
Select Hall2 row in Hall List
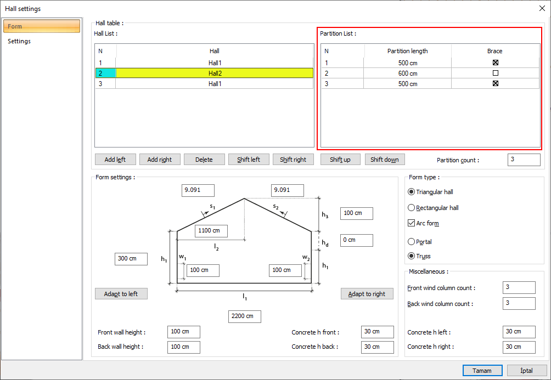tap(215, 73)
